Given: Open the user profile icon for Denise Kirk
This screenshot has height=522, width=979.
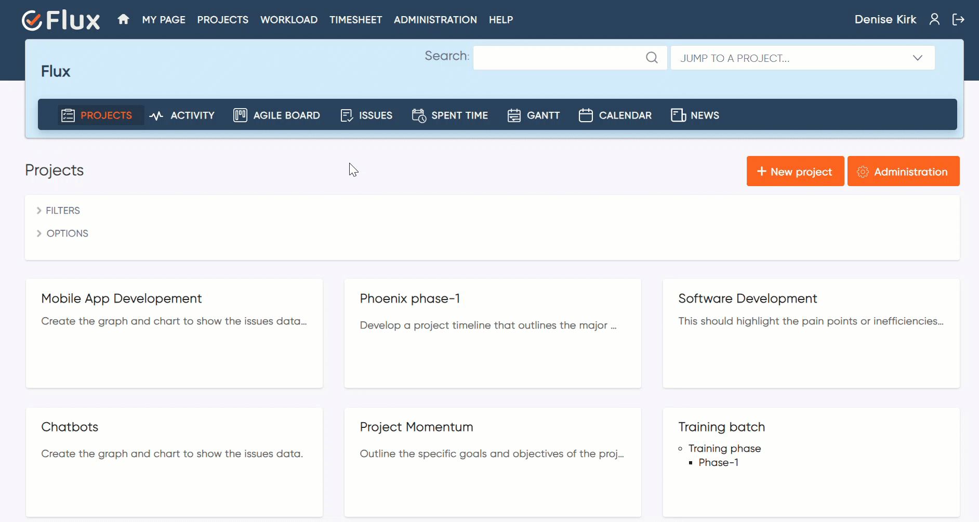Looking at the screenshot, I should point(934,19).
